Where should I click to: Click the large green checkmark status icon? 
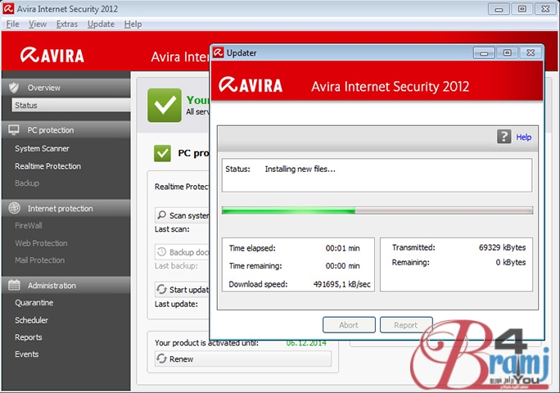click(165, 106)
